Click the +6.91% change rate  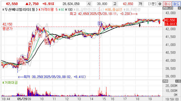click(x=48, y=4)
